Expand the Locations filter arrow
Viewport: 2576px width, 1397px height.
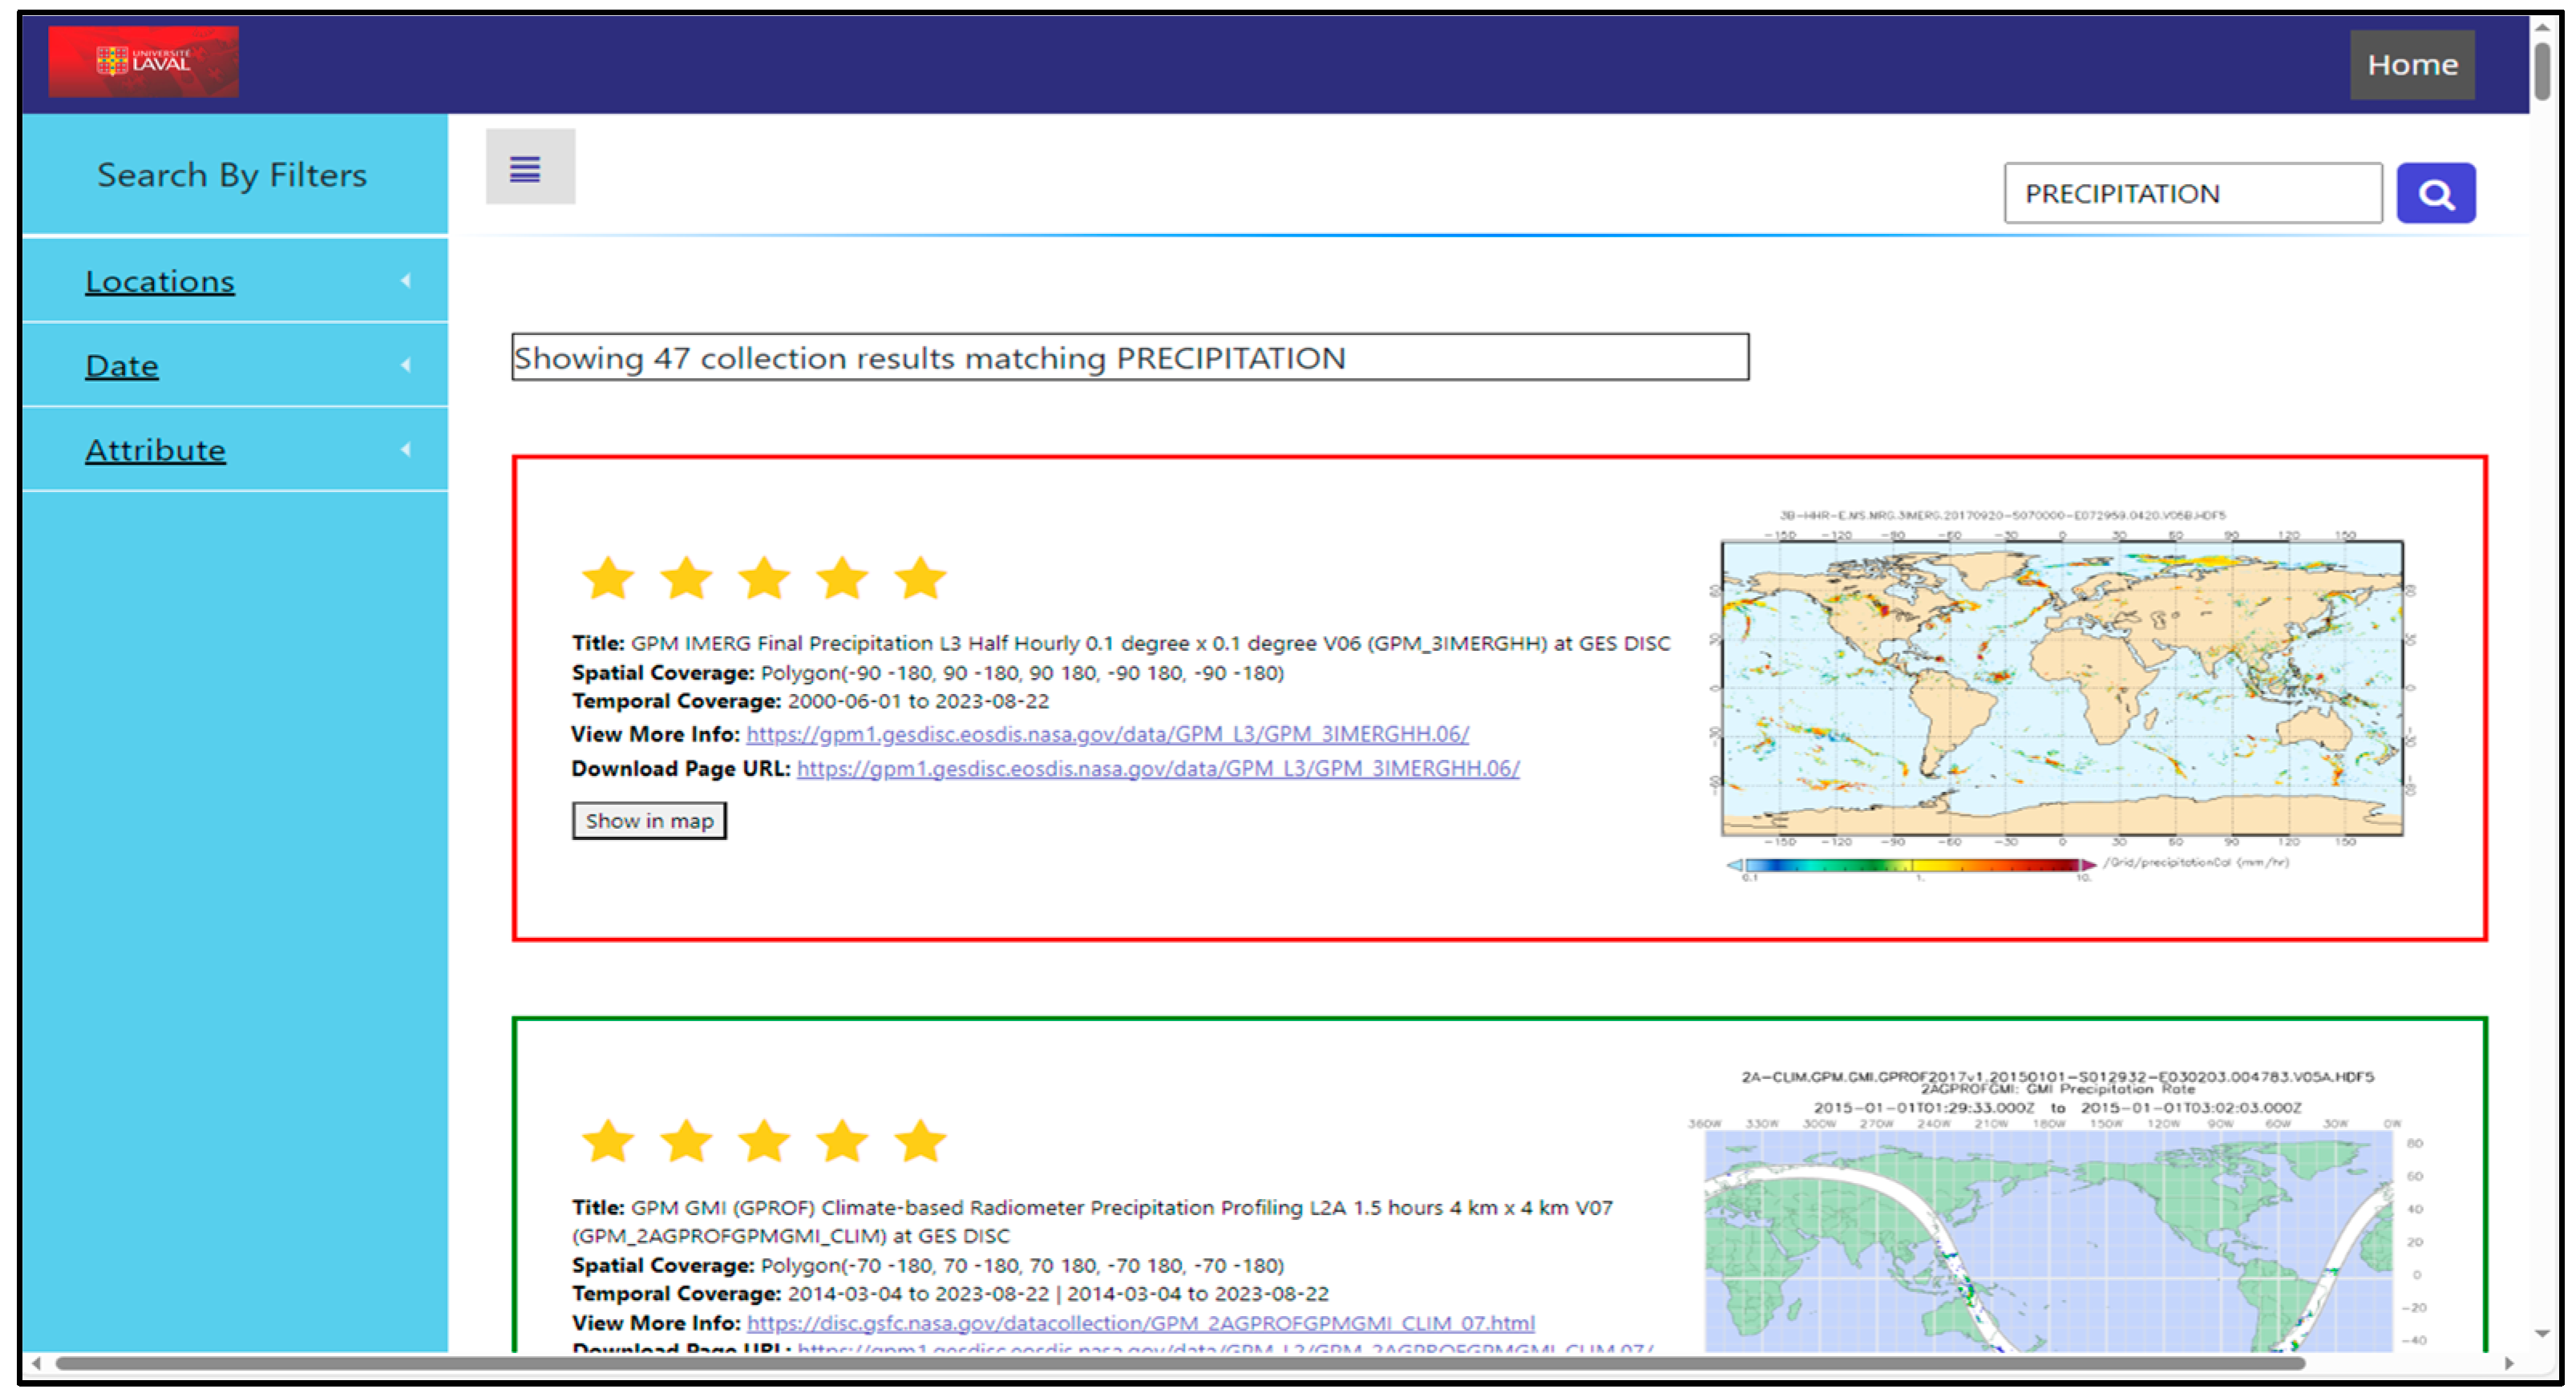click(x=406, y=281)
